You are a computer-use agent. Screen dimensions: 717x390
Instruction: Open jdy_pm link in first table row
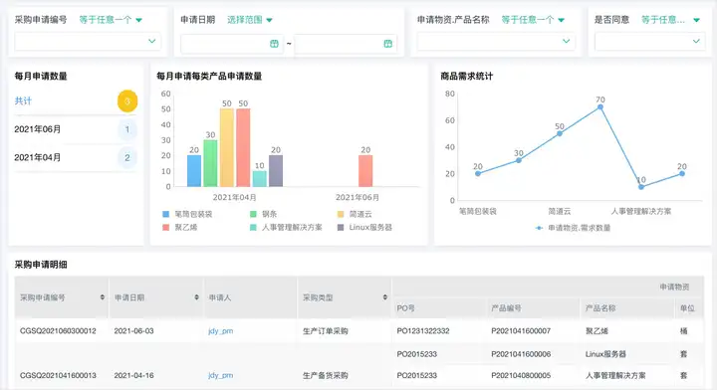pyautogui.click(x=220, y=330)
